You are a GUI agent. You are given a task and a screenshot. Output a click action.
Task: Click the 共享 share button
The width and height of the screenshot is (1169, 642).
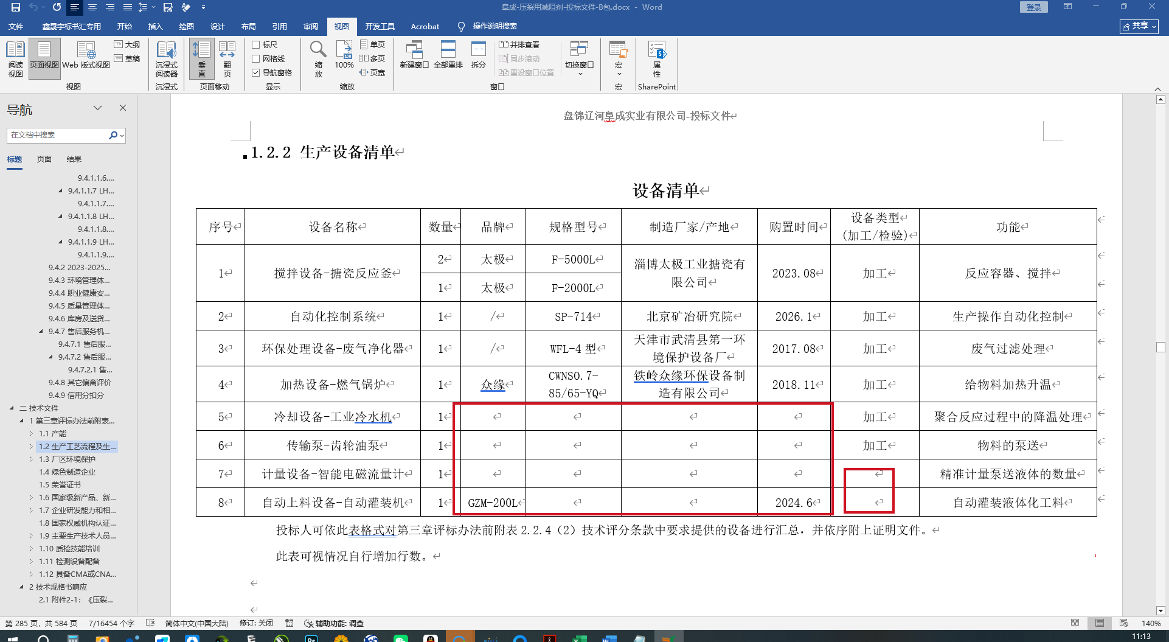click(1139, 26)
